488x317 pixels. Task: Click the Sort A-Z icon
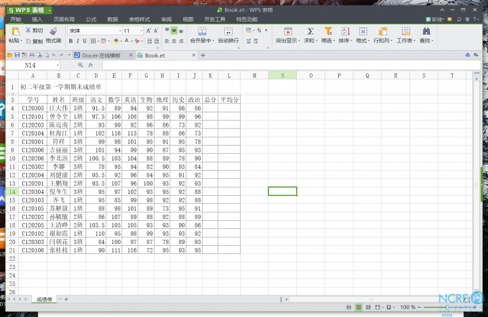tap(346, 31)
